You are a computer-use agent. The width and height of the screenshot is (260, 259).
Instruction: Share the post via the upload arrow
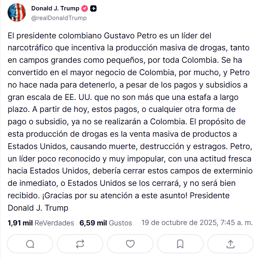(x=230, y=244)
